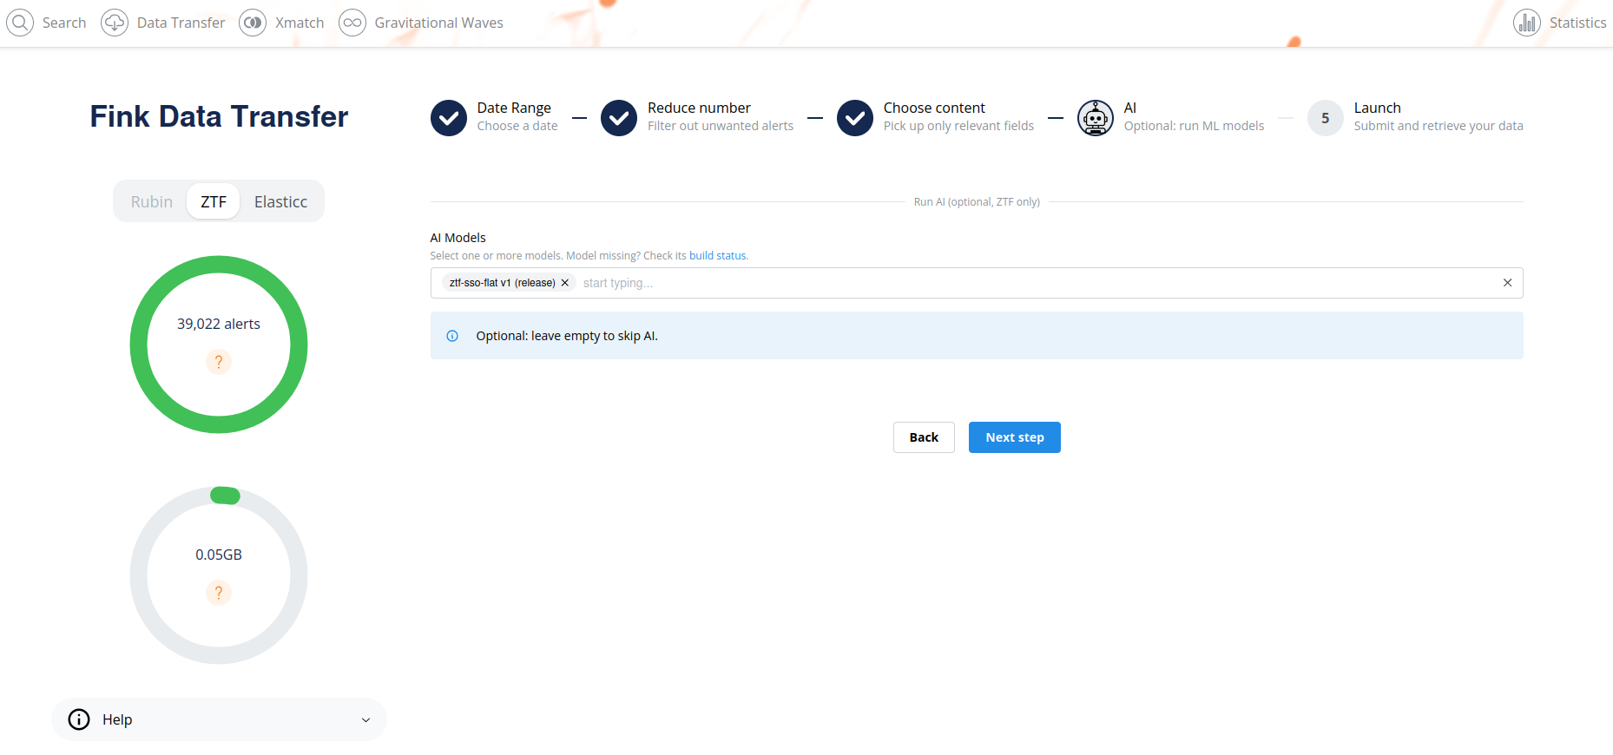Click the info icon in optional AI notice
Viewport: 1613px width, 755px height.
coord(452,336)
